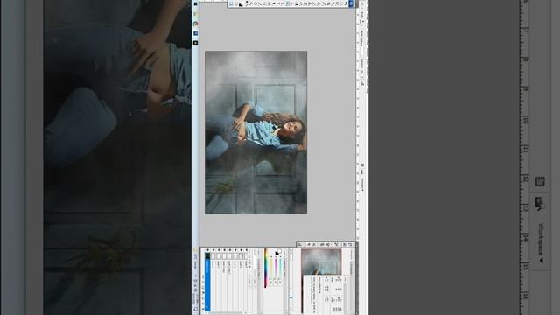Adjust the cyan Color panel slider

(280, 268)
